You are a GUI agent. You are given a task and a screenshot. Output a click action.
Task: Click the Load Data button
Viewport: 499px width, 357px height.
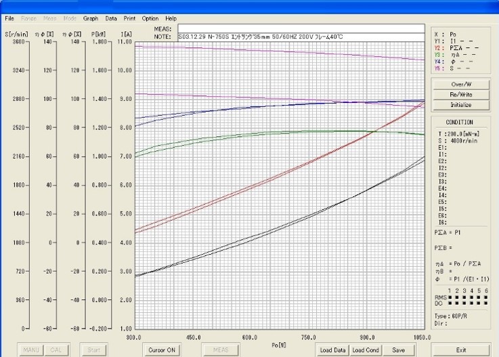coord(332,350)
